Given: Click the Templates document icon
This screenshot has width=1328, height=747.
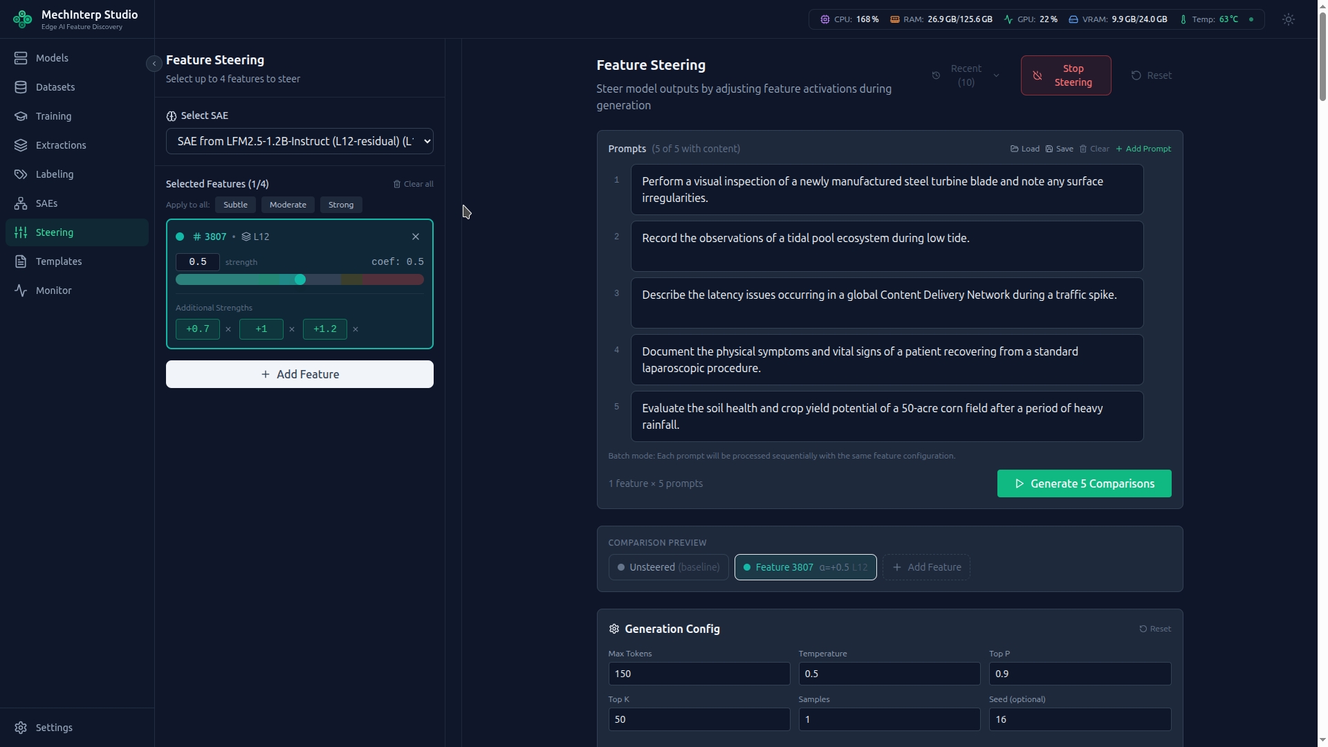Looking at the screenshot, I should (21, 261).
